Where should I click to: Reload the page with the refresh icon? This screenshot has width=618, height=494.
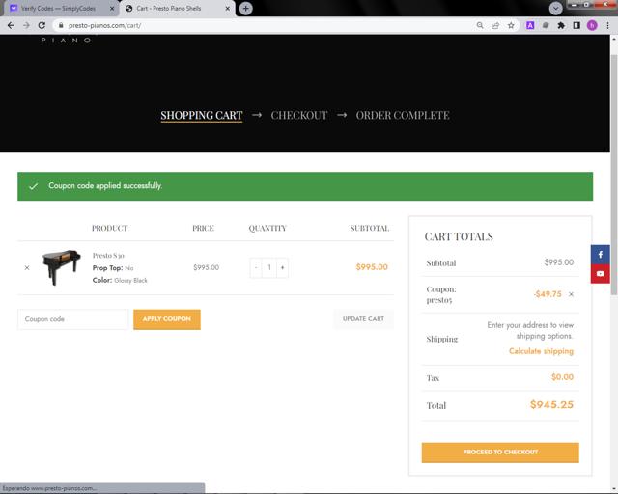[x=42, y=26]
